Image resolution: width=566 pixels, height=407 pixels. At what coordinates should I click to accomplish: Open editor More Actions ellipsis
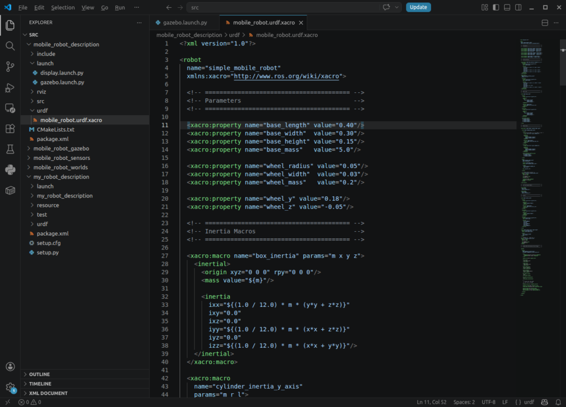click(x=556, y=23)
